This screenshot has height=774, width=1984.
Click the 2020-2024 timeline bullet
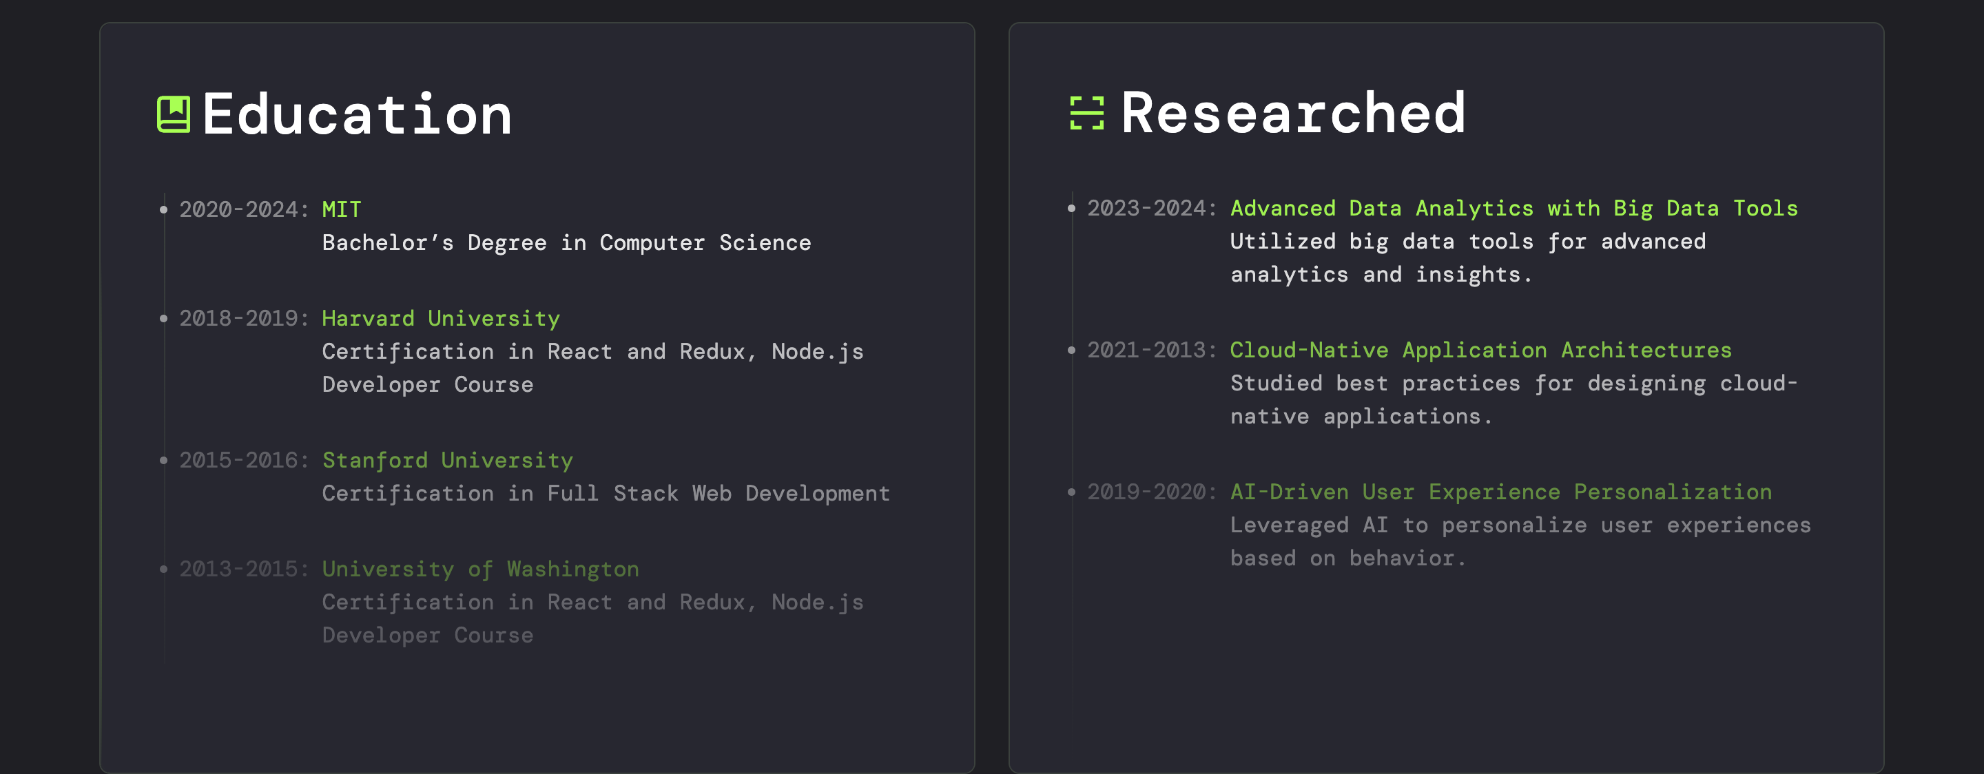click(163, 209)
